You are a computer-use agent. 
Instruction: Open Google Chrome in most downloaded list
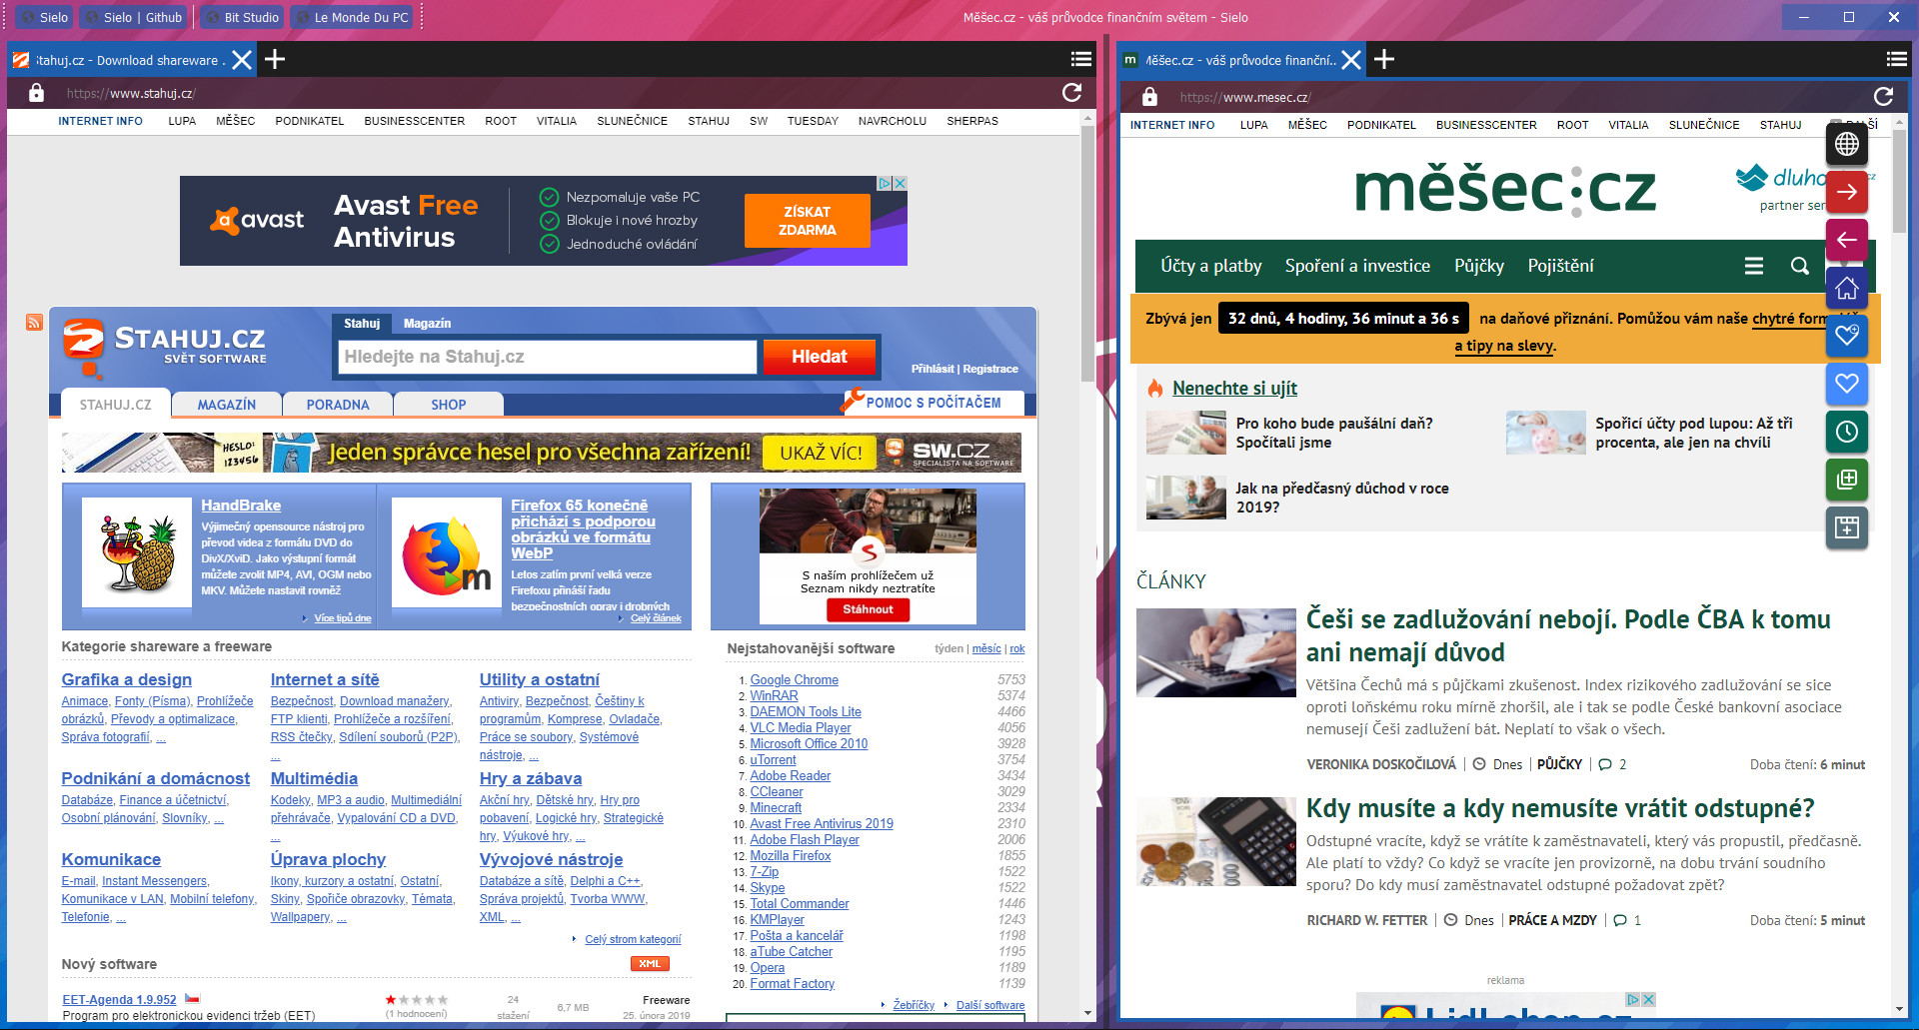795,680
